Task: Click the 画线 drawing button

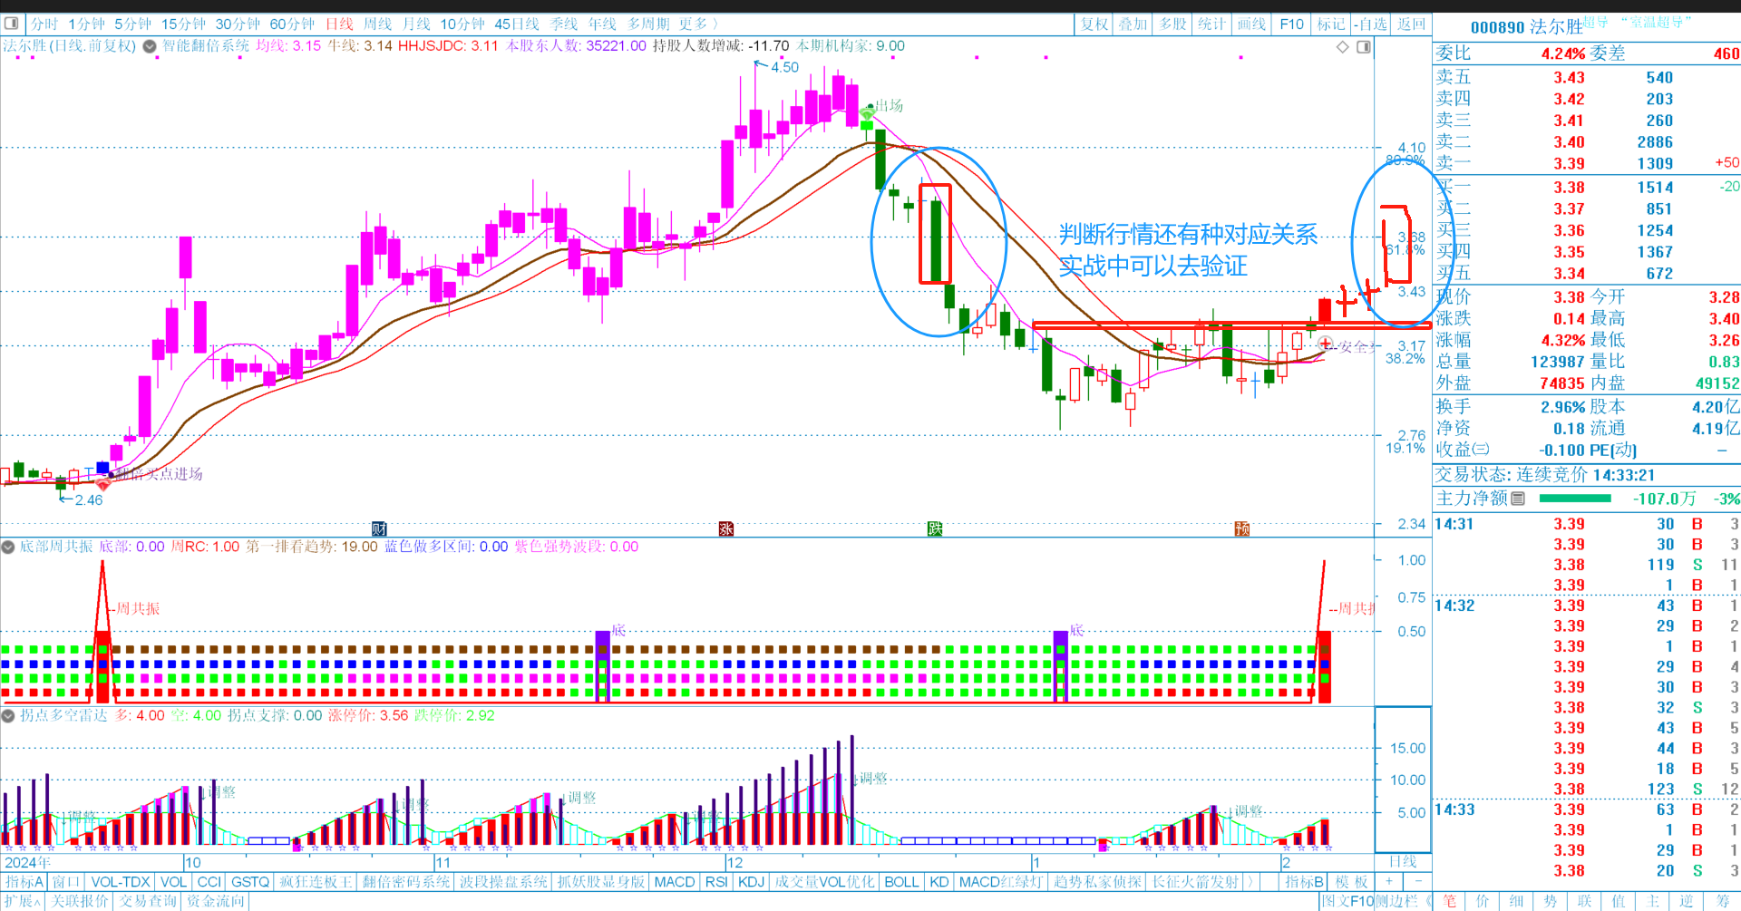Action: (x=1250, y=24)
